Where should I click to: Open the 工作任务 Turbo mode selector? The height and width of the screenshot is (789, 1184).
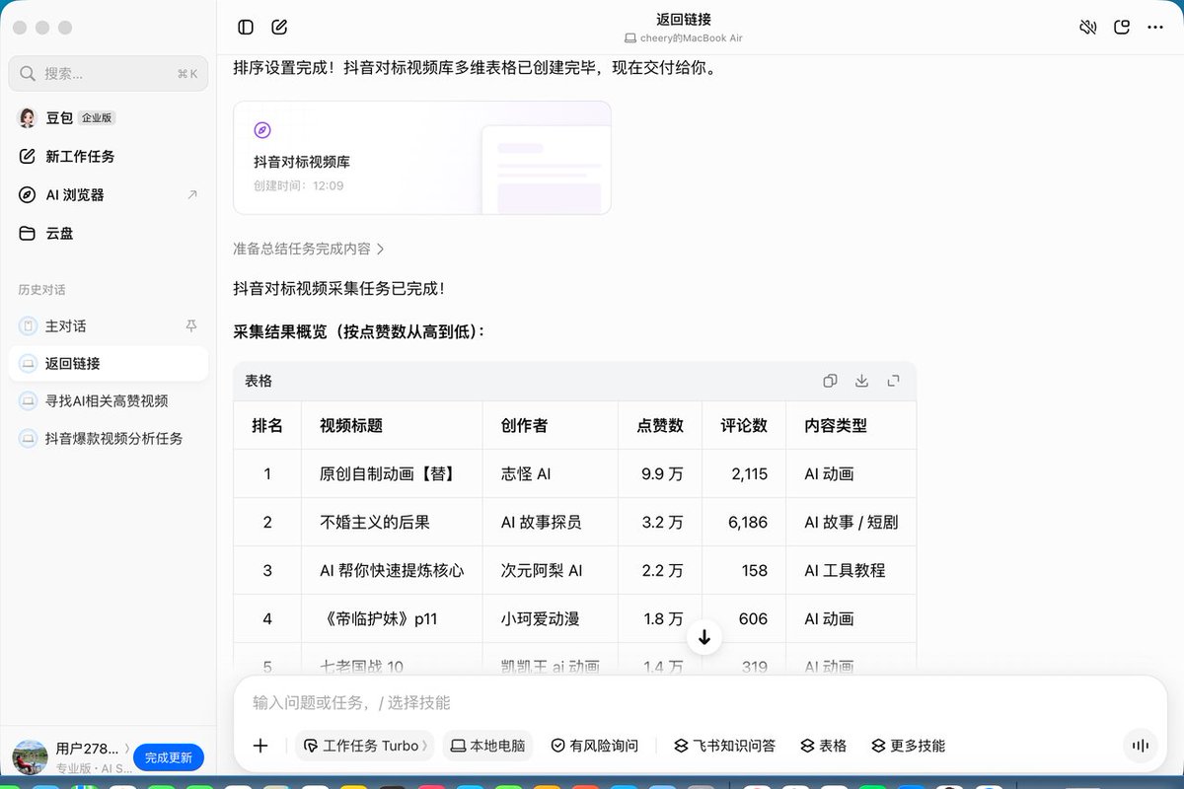point(366,746)
